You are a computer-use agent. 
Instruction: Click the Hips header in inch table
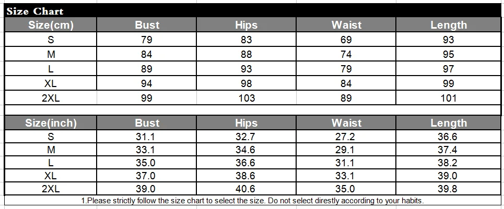tap(246, 123)
